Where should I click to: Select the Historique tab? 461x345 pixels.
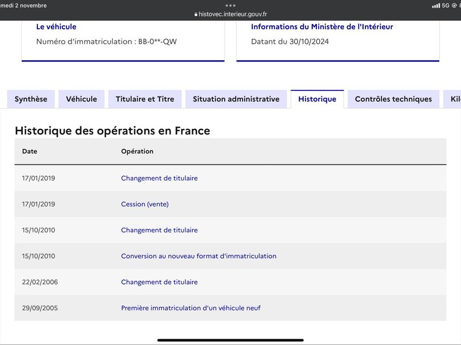click(318, 99)
